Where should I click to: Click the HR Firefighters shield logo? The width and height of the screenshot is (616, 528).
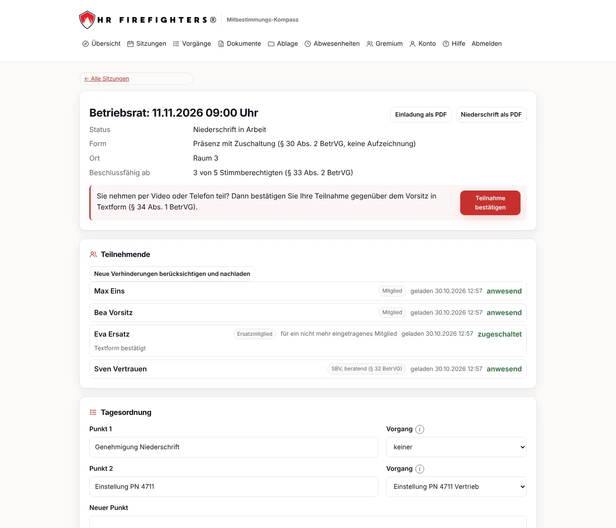87,20
